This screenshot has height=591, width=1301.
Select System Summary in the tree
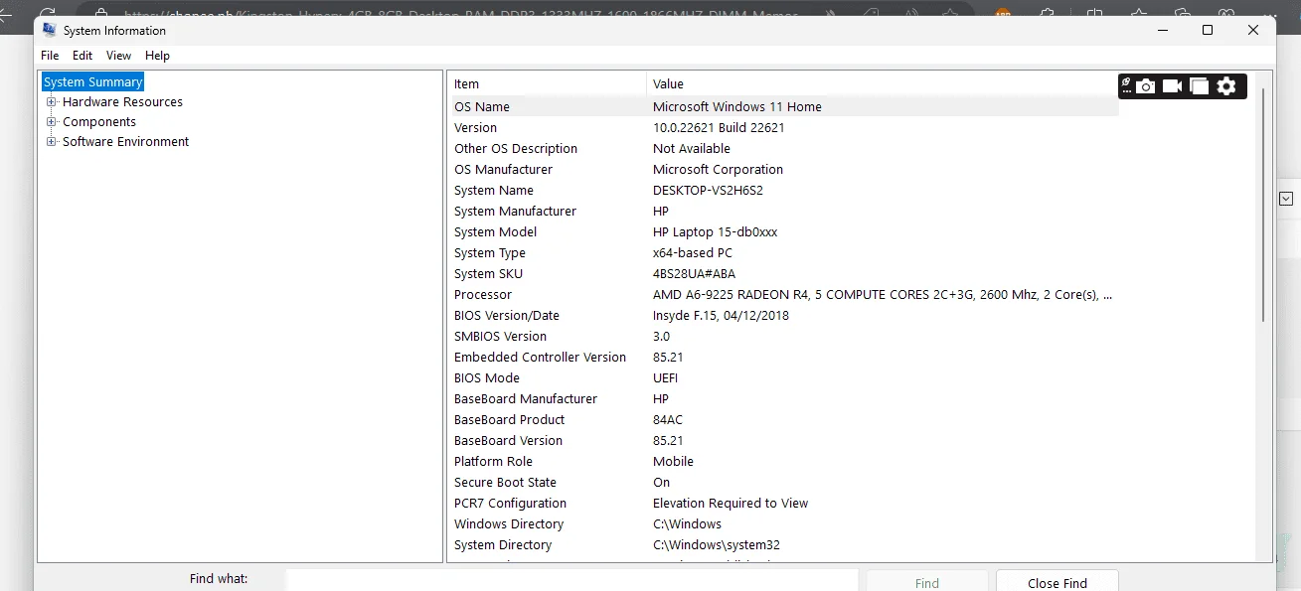[x=93, y=81]
